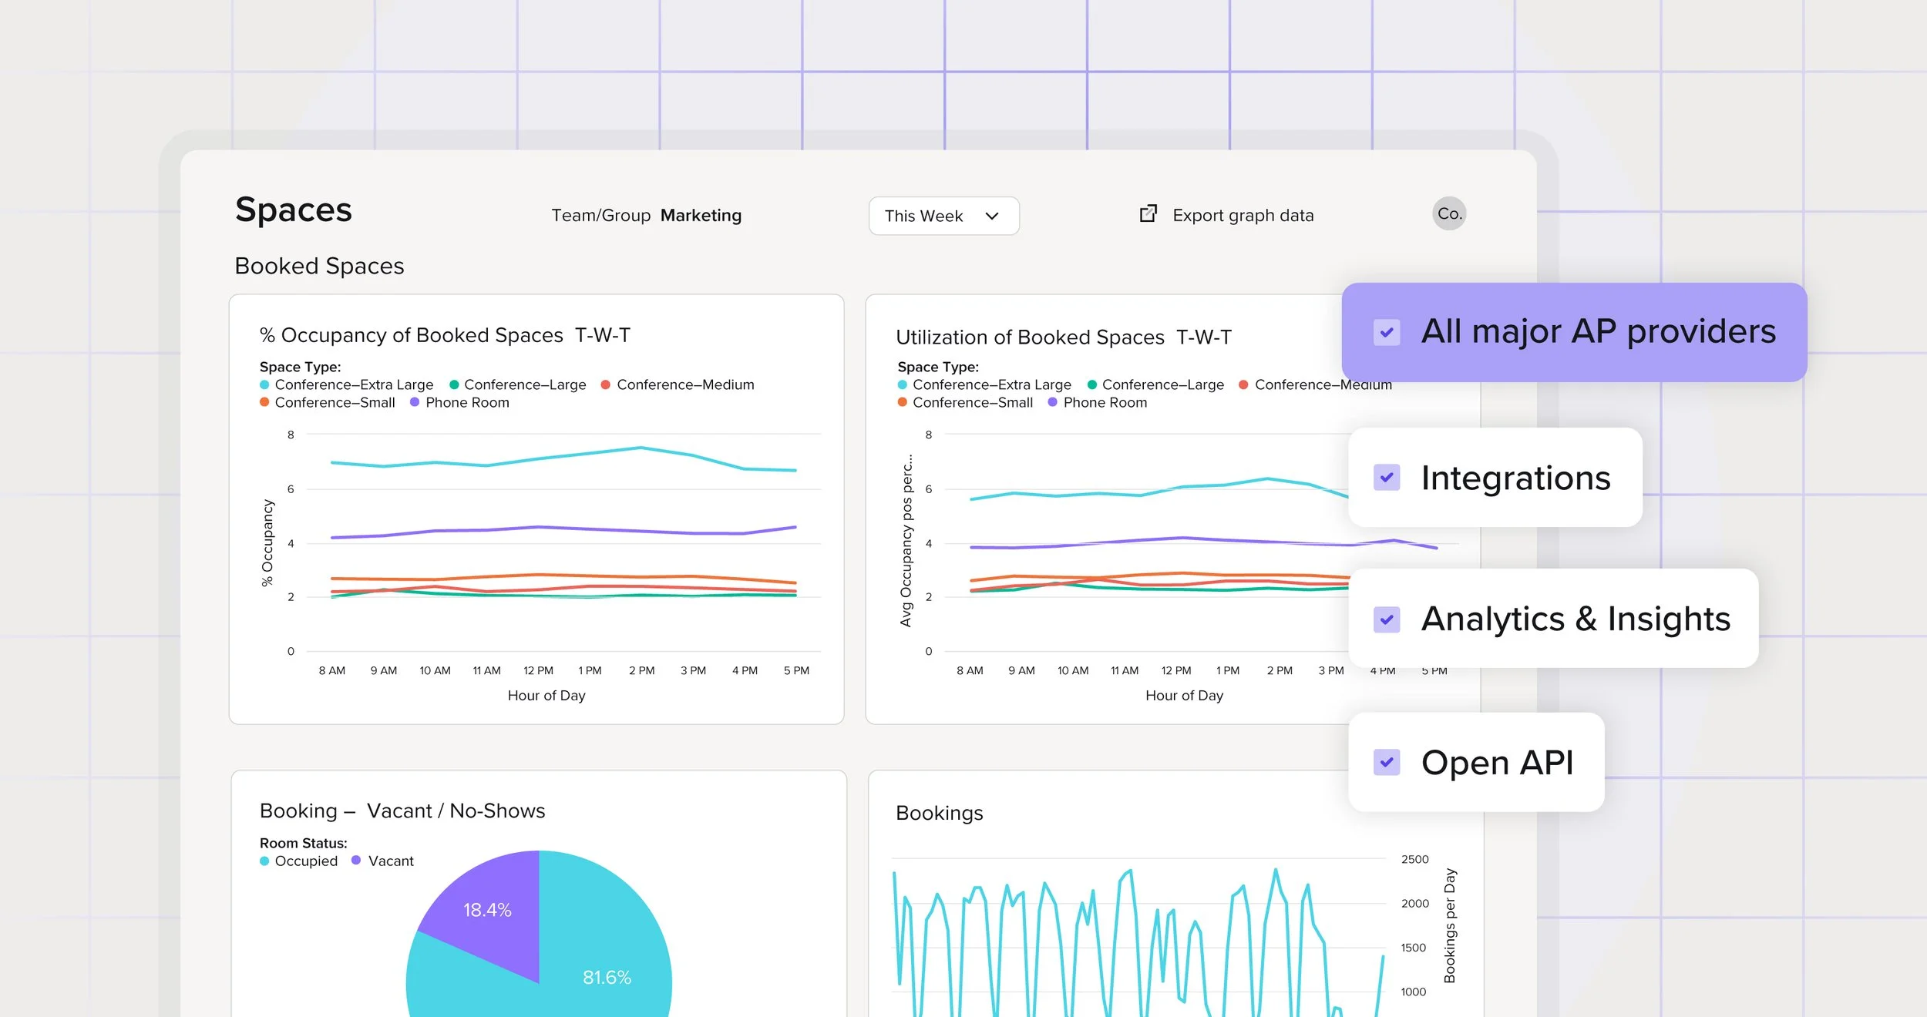Toggle Analytics & Insights checkbox
The height and width of the screenshot is (1017, 1927).
1386,619
